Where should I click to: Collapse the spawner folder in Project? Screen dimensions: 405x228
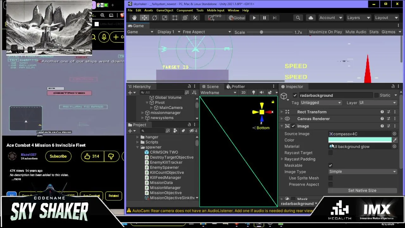[138, 147]
